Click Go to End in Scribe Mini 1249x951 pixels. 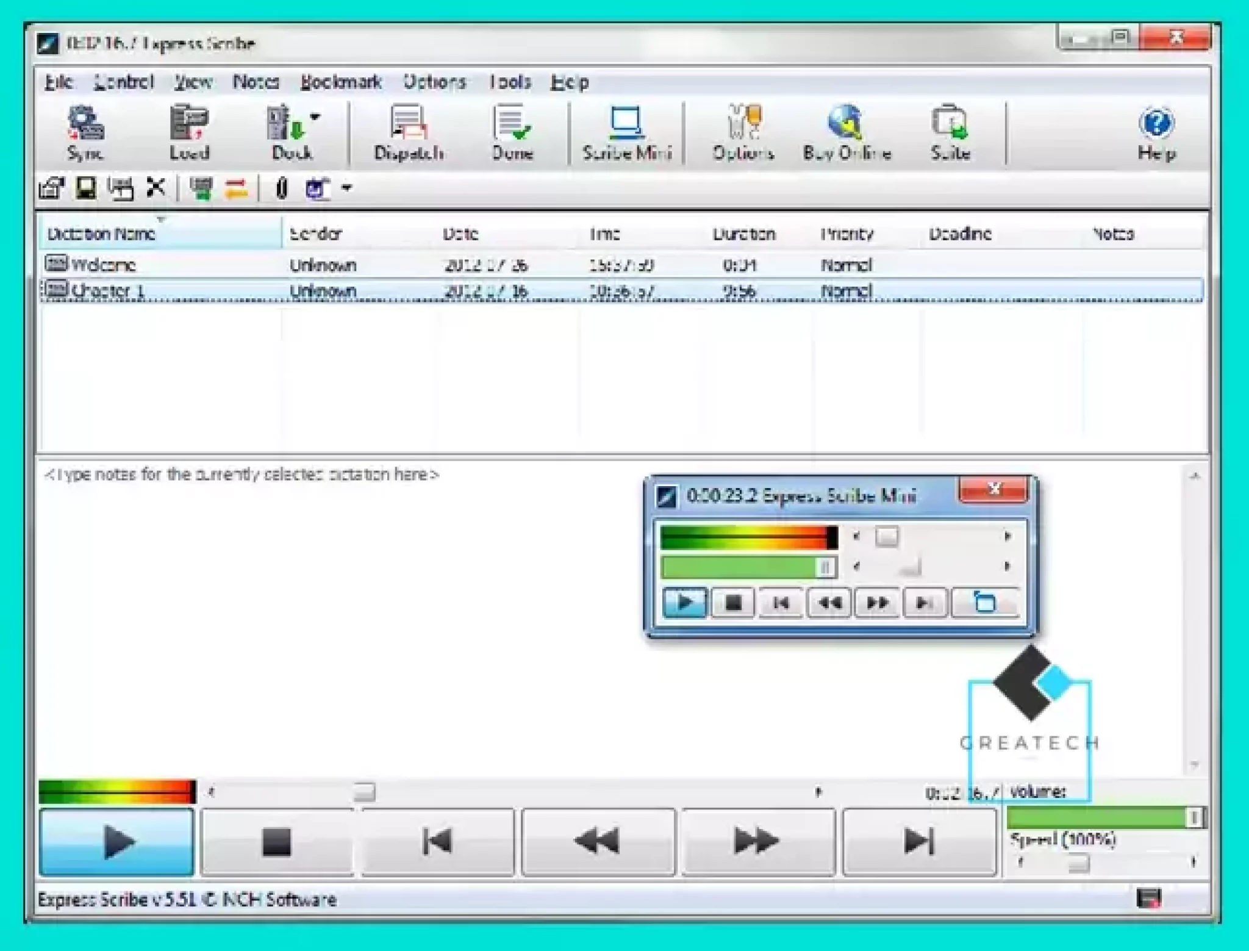(x=925, y=603)
